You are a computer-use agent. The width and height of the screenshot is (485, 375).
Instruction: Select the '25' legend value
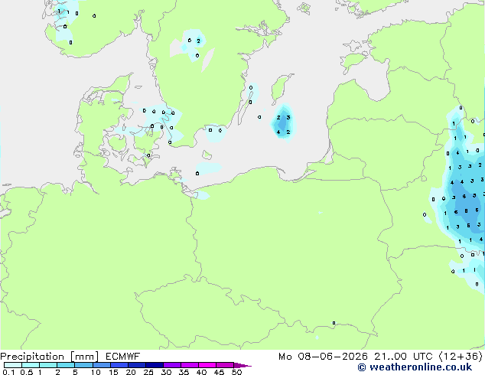click(x=148, y=372)
